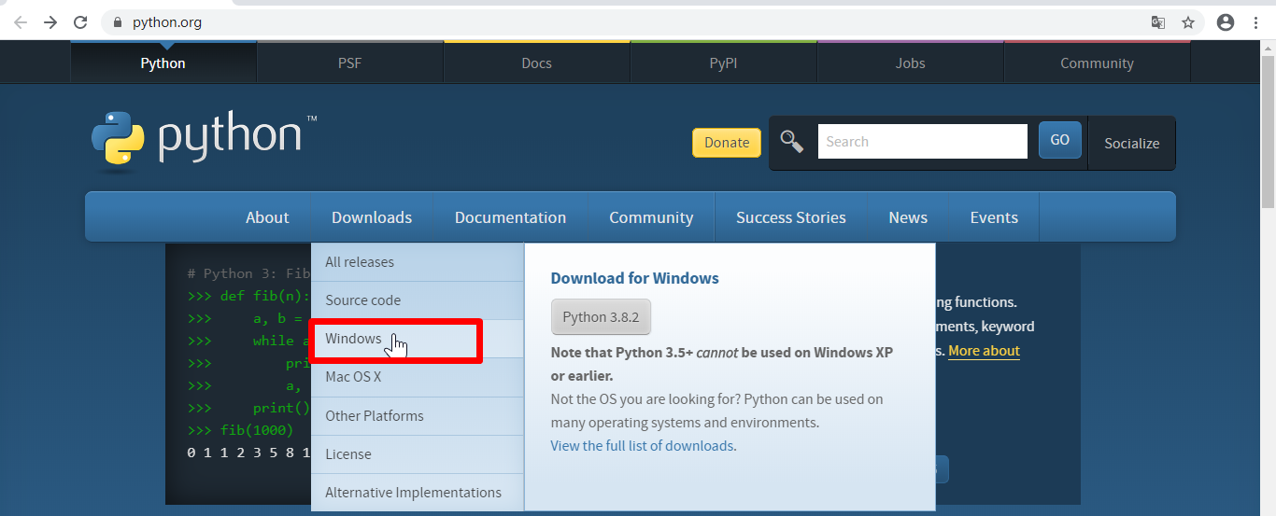
Task: Open the Documentation navigation menu
Action: coord(510,217)
